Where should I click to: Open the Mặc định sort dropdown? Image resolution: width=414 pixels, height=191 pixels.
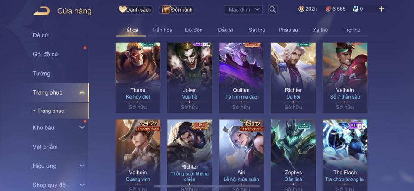(243, 10)
